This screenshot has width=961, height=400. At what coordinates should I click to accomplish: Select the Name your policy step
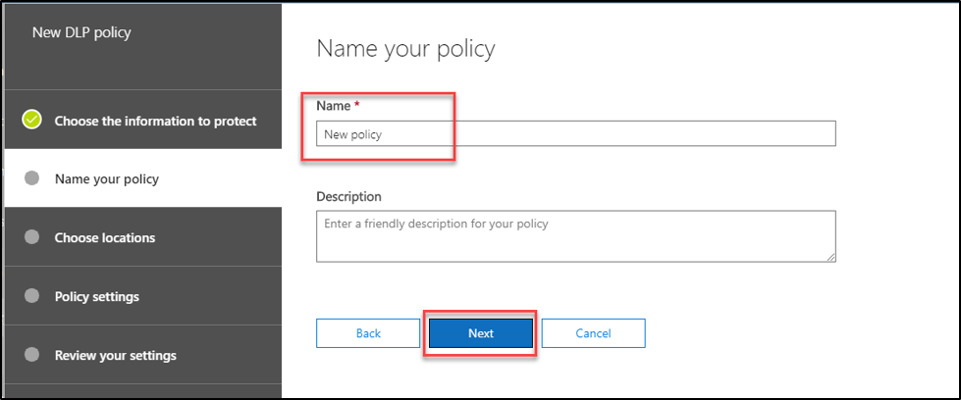(x=106, y=179)
